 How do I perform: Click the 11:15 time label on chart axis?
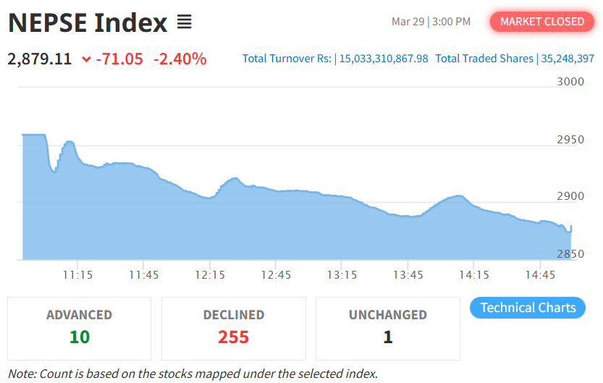(77, 275)
